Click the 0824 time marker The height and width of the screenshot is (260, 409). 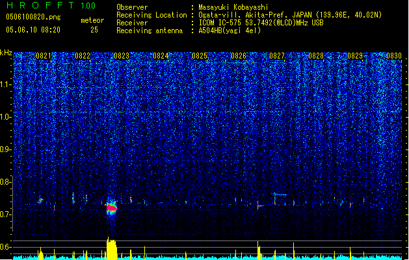click(161, 56)
